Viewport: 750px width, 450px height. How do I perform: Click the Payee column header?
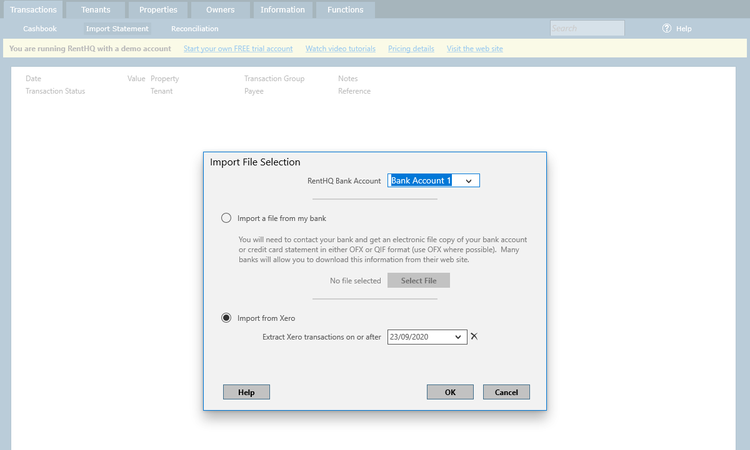pos(254,91)
